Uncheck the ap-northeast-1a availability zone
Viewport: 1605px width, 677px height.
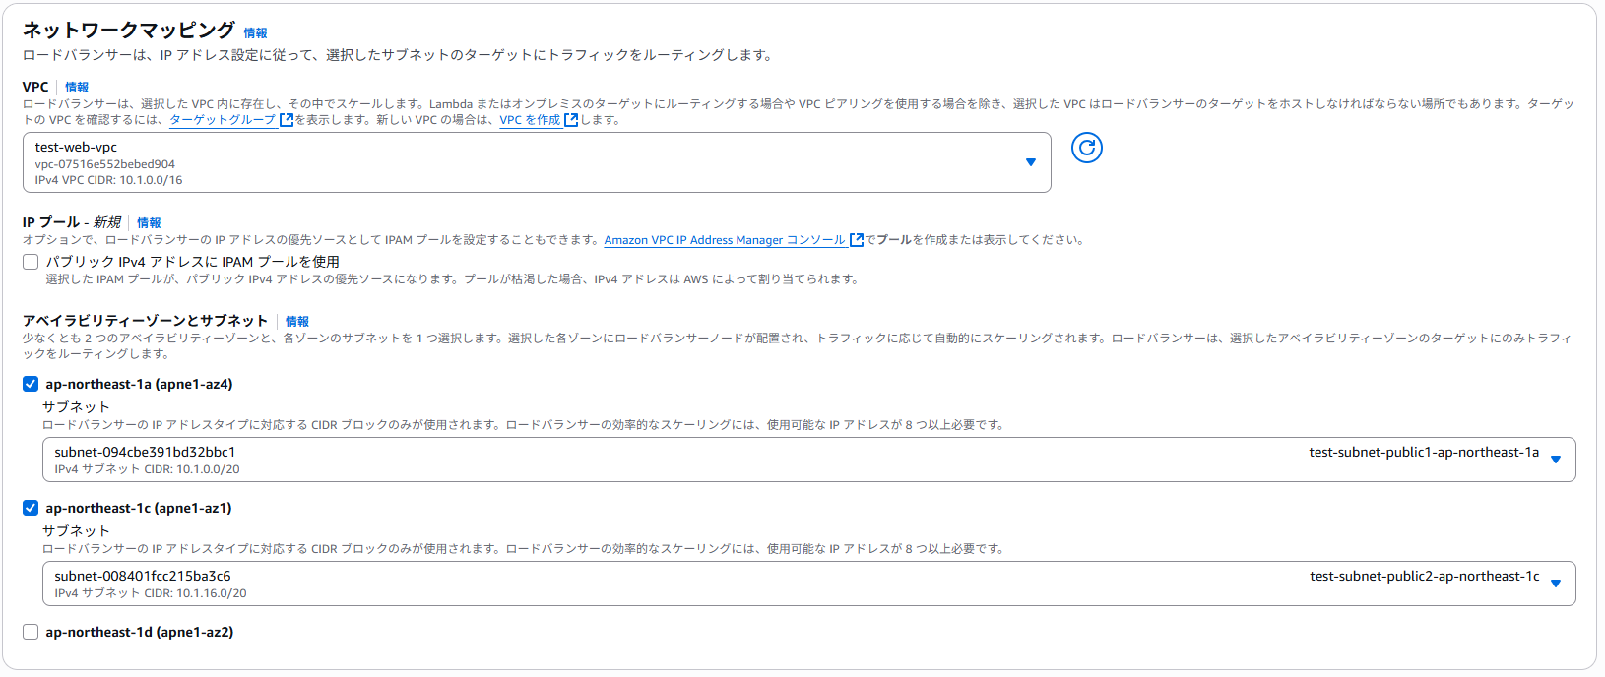[31, 384]
